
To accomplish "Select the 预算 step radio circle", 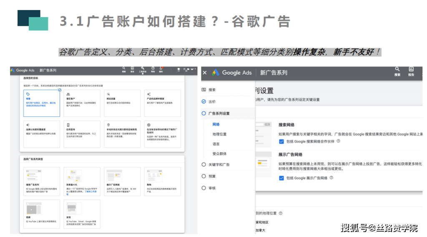I will point(203,176).
